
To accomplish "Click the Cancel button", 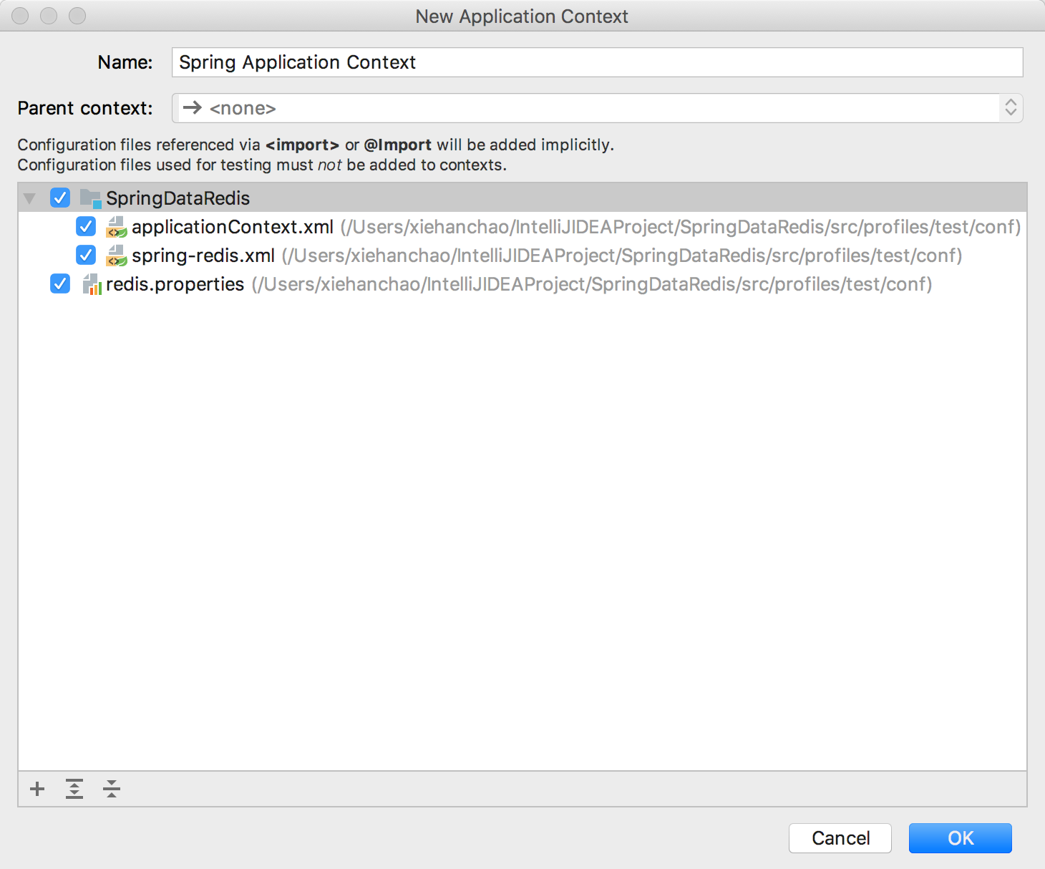I will (840, 838).
